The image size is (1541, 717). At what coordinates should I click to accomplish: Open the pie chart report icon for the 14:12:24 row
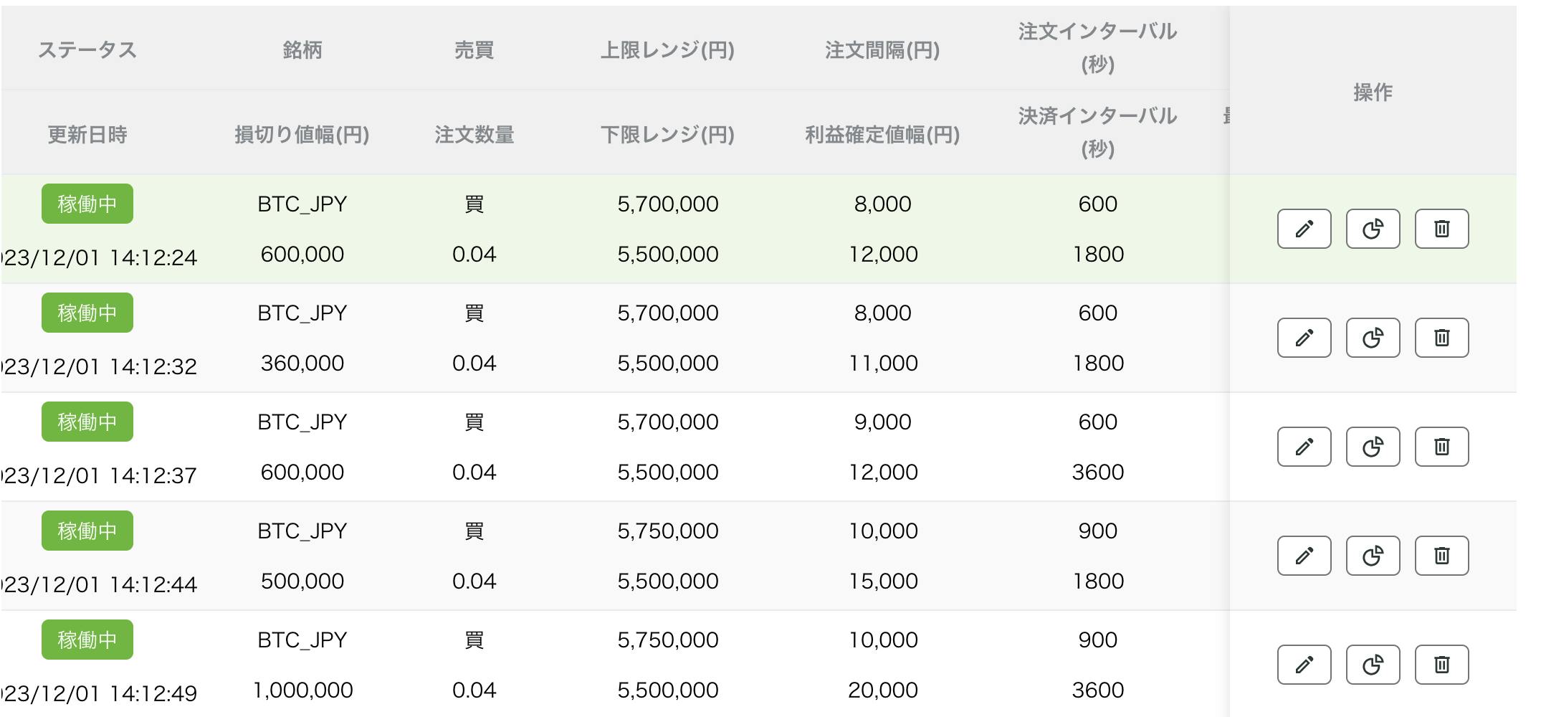coord(1372,229)
